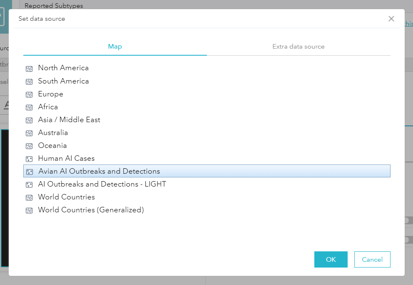
Task: Click the World Countries layer icon
Action: point(29,198)
